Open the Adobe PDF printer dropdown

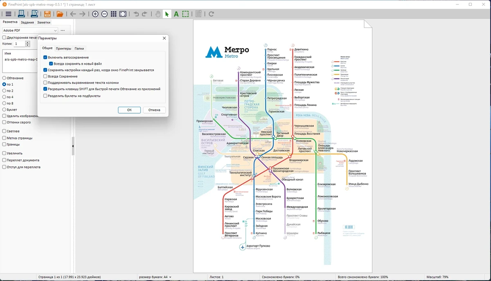pos(30,30)
